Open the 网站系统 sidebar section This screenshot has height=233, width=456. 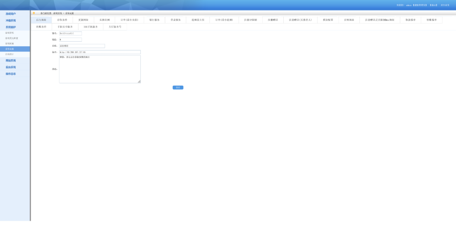(x=11, y=61)
